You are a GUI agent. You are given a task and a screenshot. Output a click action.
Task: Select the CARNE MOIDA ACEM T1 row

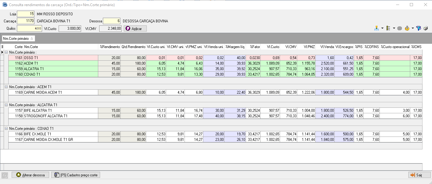point(215,92)
